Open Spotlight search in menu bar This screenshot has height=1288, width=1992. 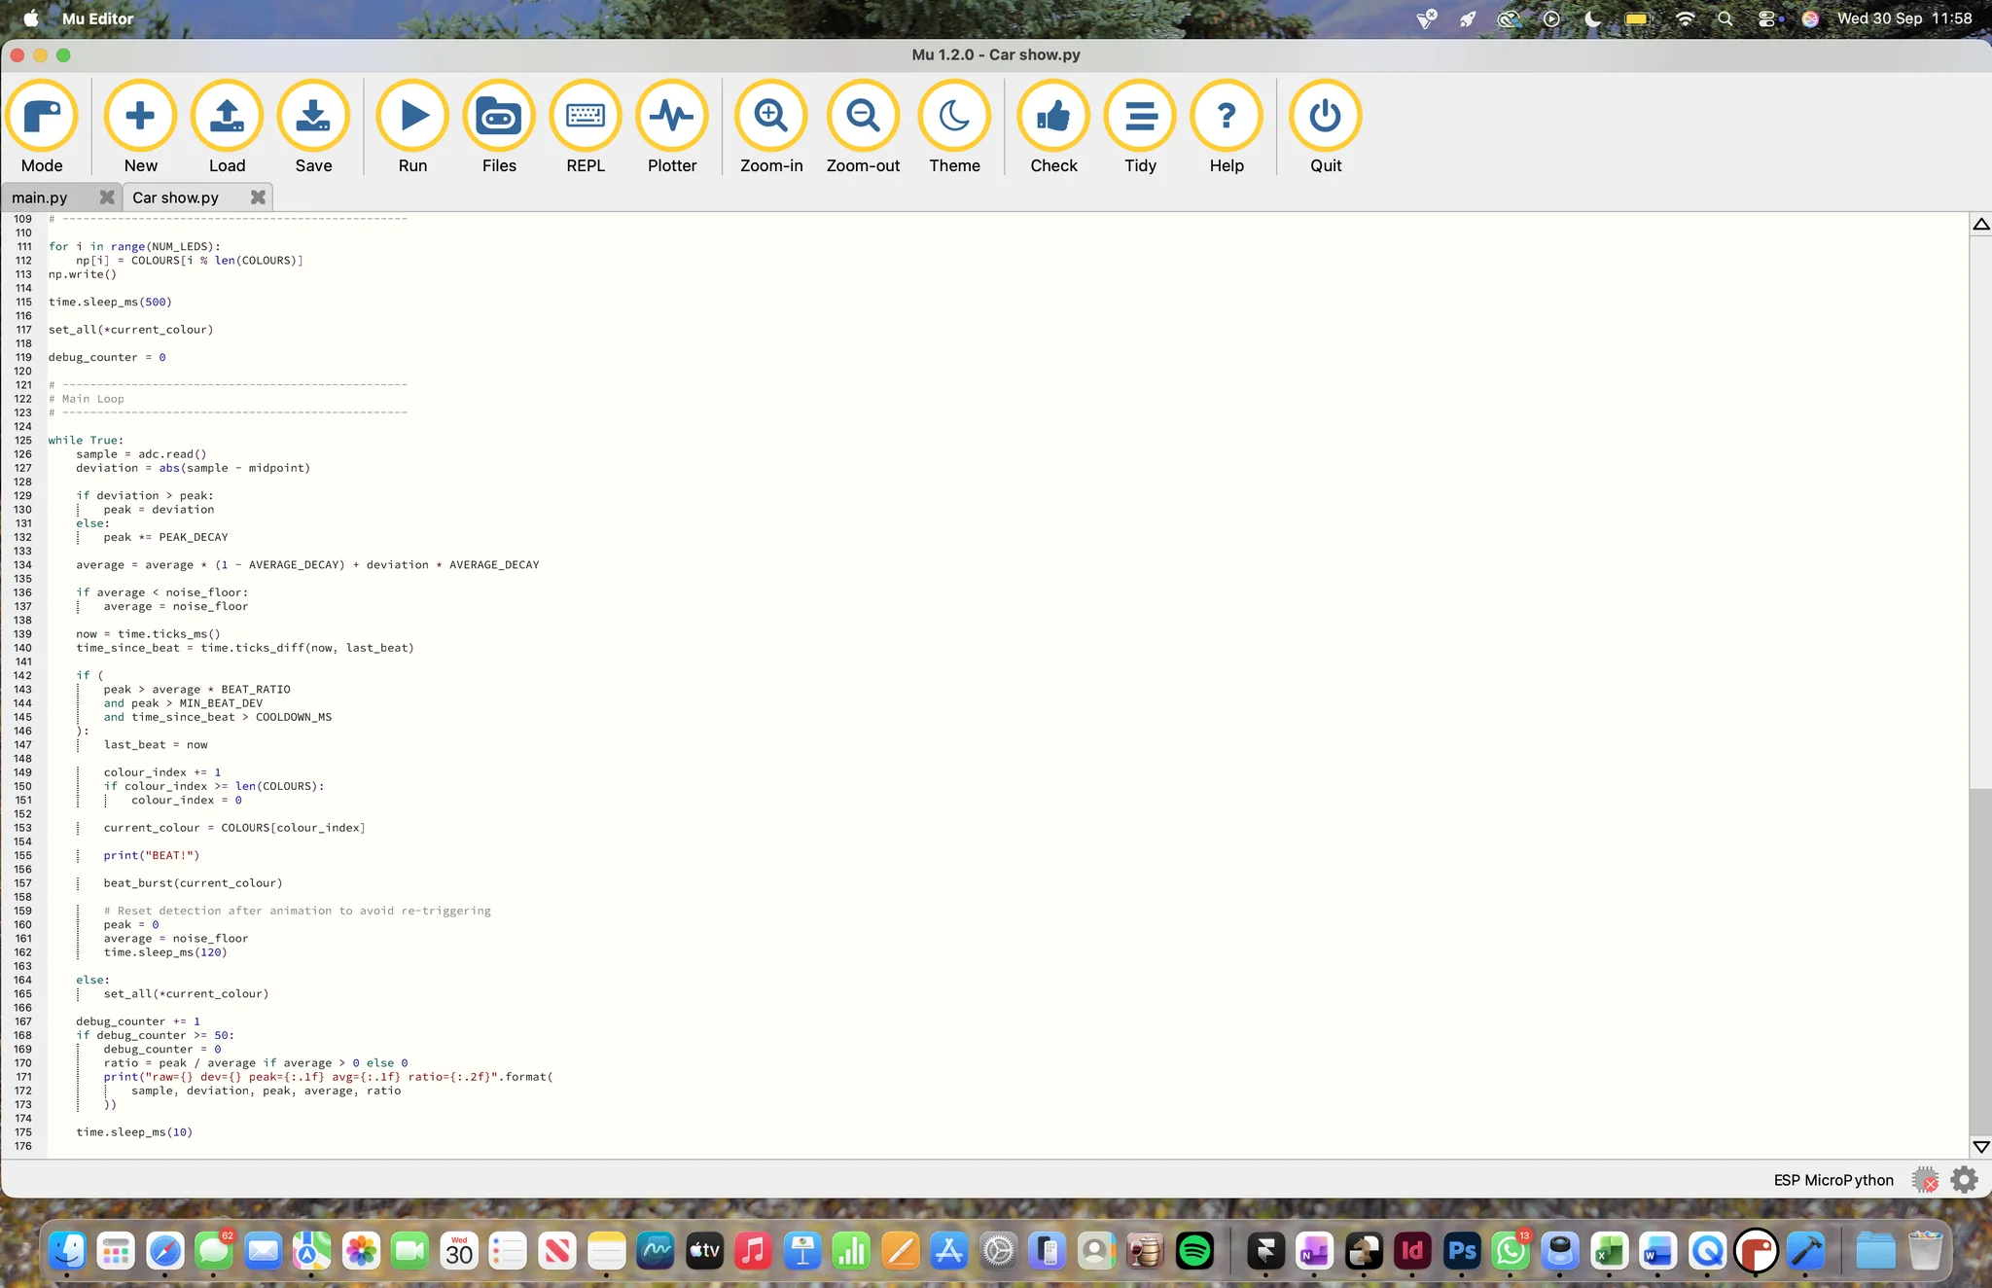pyautogui.click(x=1725, y=18)
